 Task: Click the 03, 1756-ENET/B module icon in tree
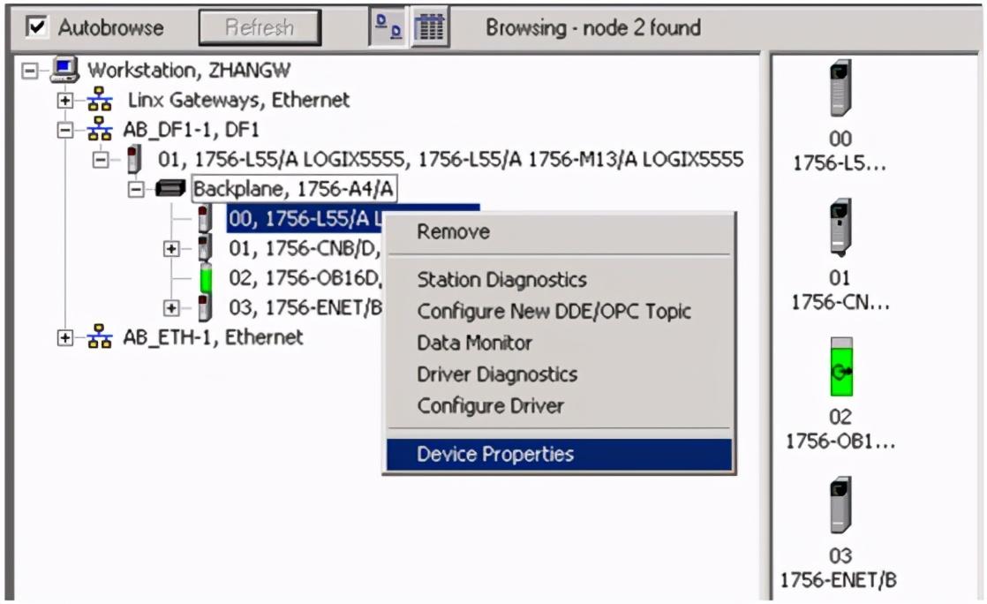click(x=205, y=307)
